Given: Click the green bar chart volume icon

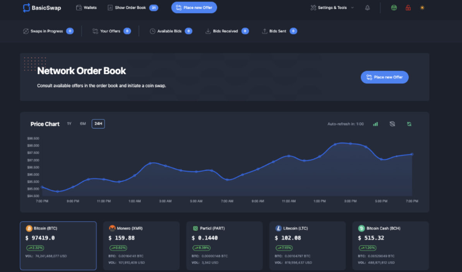Looking at the screenshot, I should (375, 124).
